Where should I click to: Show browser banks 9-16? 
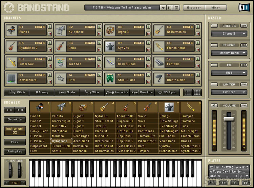tap(20, 110)
